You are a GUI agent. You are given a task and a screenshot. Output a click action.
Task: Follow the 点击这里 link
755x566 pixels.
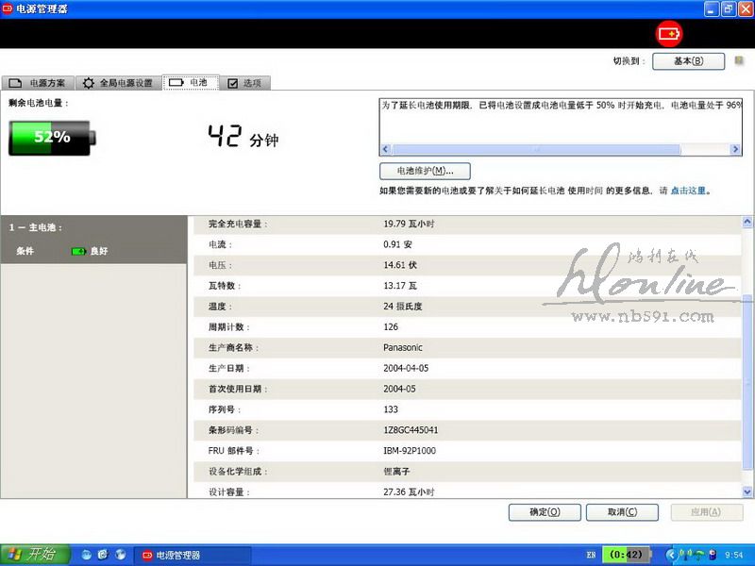(688, 191)
